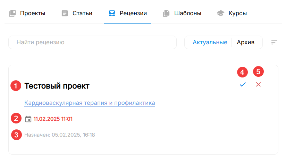Click the Templates pages icon
Screen dimensions: 286x166
[166, 13]
